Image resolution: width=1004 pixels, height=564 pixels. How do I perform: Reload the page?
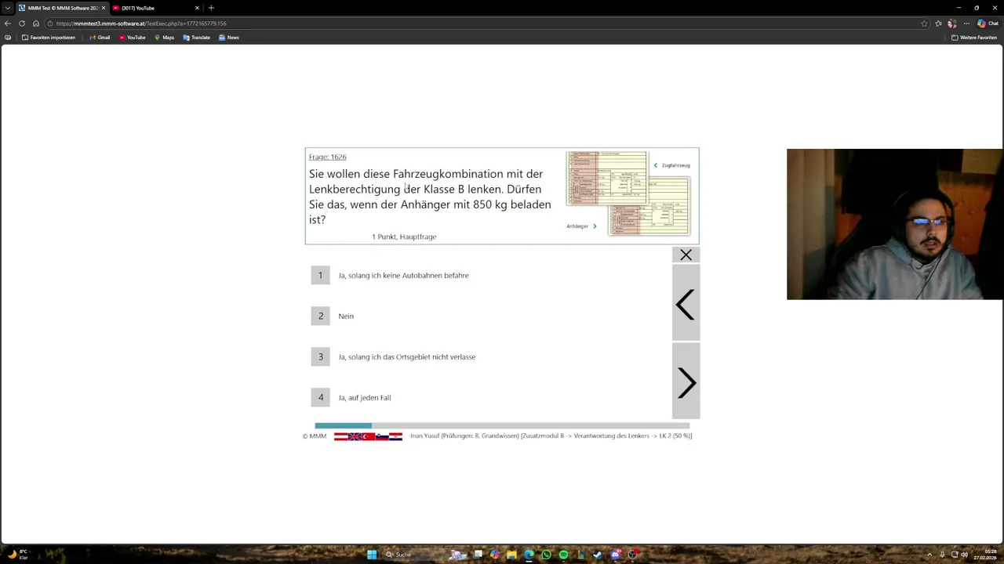point(22,23)
